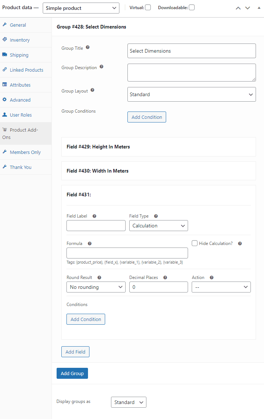
Task: Click the help icon next to Action
Action: coord(212,278)
